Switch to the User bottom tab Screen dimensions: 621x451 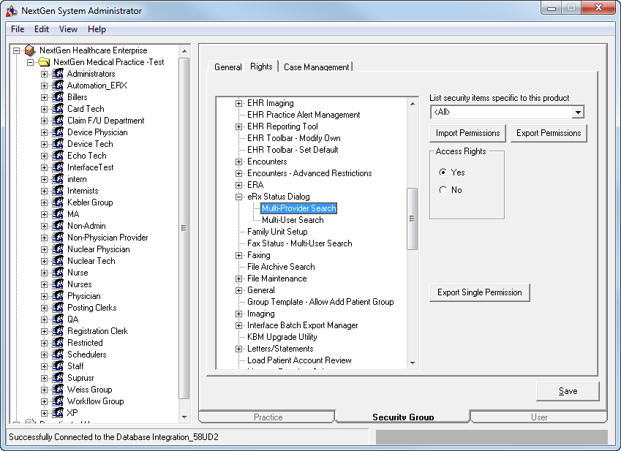[x=539, y=417]
